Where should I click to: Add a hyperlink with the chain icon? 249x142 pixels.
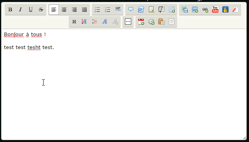pos(205,9)
